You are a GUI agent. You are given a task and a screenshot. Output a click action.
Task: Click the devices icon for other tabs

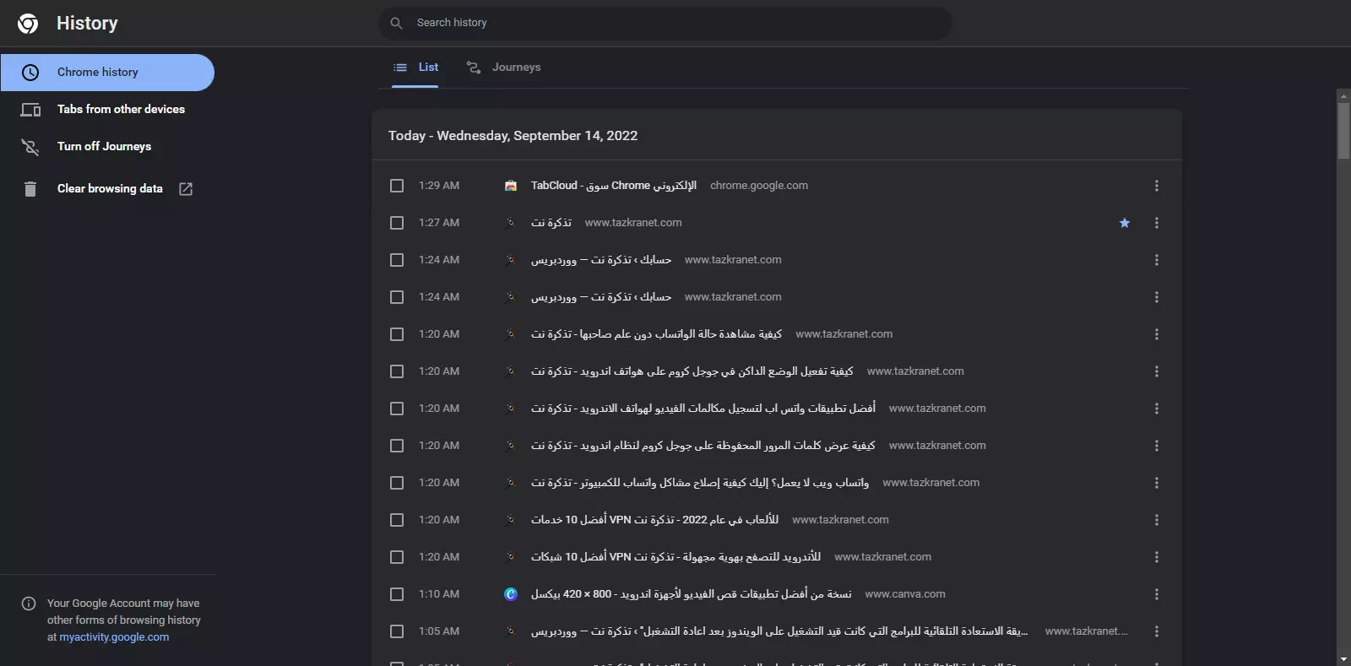click(x=30, y=110)
